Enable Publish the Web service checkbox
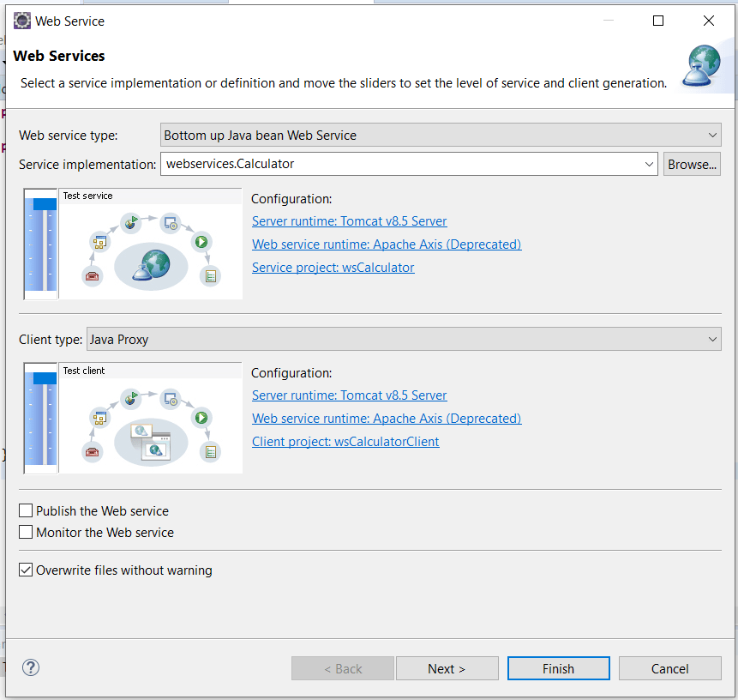 (26, 510)
